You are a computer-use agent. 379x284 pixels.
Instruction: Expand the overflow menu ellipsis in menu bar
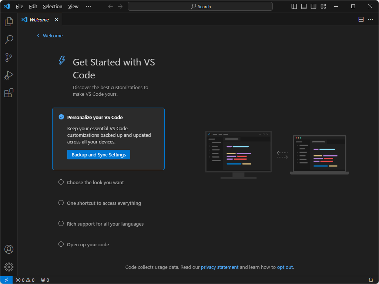click(88, 6)
